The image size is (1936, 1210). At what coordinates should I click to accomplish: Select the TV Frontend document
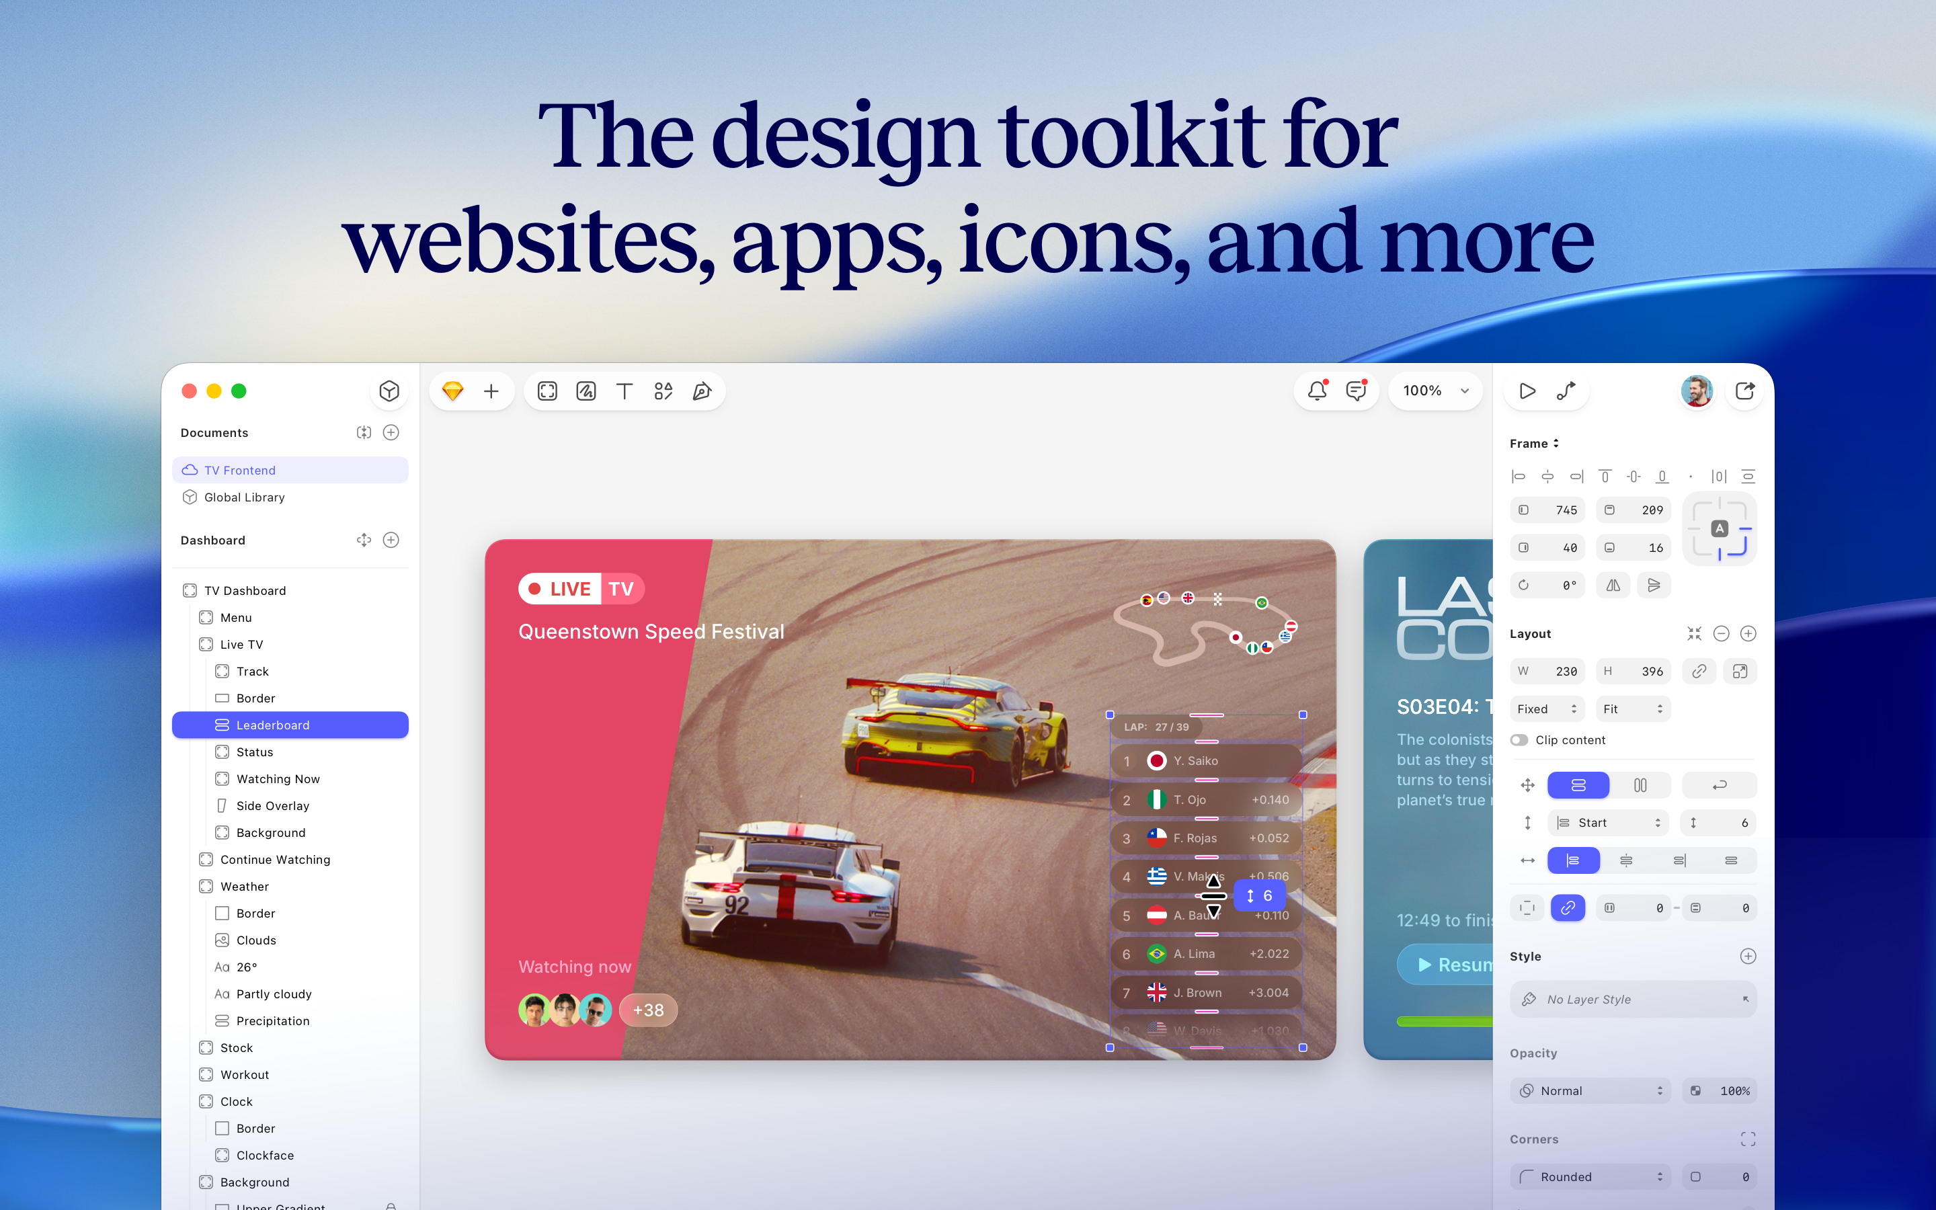(x=239, y=470)
